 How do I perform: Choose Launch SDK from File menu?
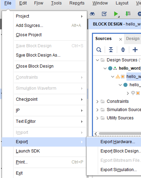coord(44,151)
